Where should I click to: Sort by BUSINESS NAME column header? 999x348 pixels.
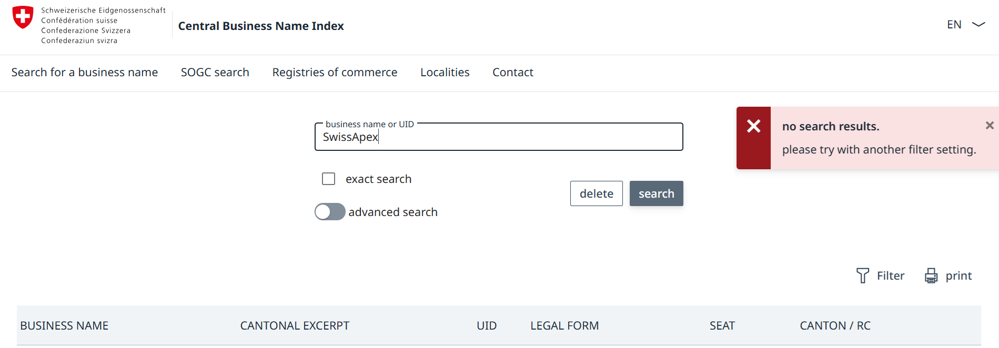point(64,326)
